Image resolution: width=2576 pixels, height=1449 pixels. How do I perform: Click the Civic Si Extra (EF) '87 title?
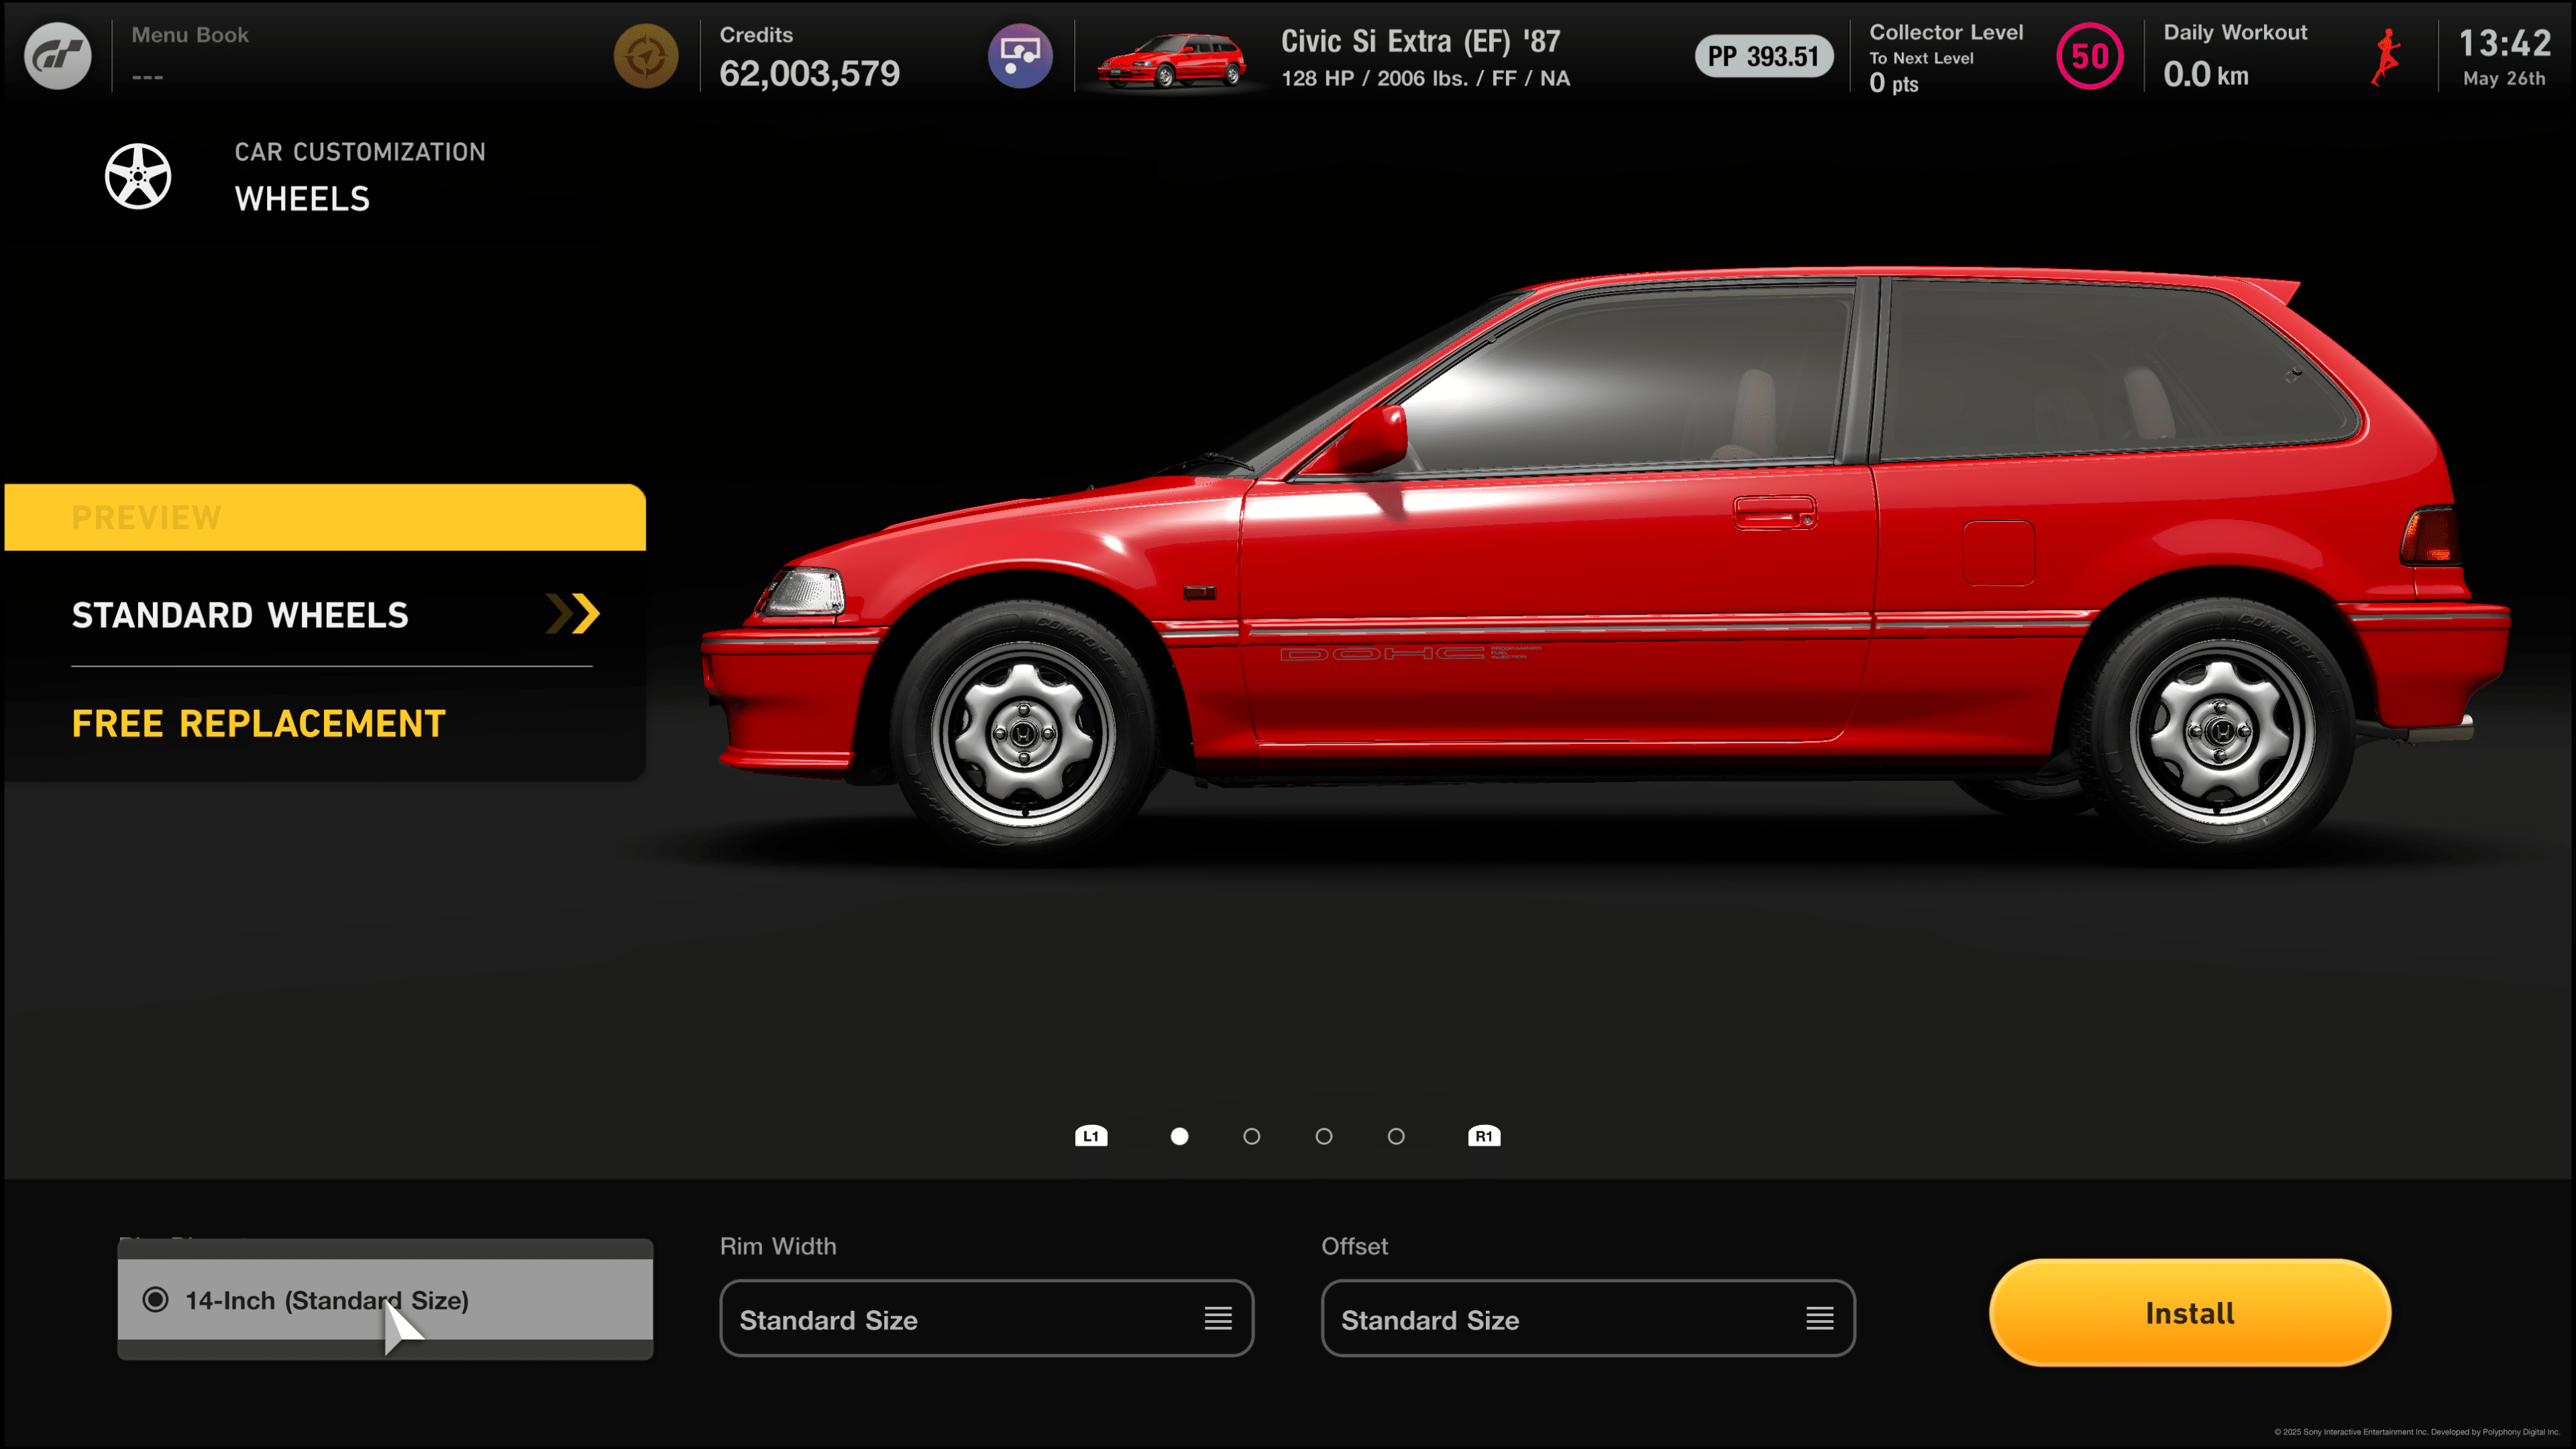[x=1420, y=41]
